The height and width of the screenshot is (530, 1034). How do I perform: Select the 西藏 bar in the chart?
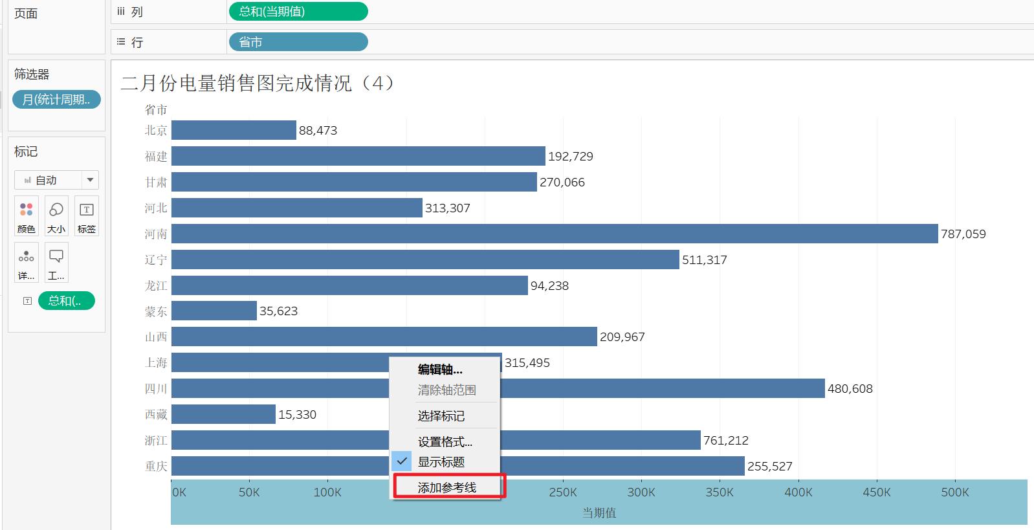(223, 414)
